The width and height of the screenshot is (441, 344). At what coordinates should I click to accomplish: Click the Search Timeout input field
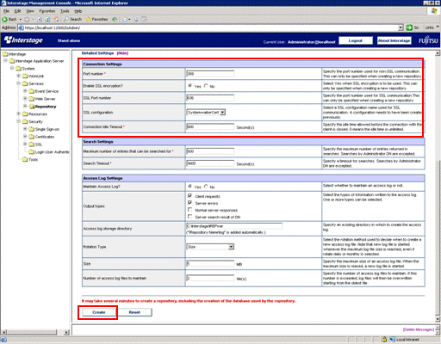point(210,163)
